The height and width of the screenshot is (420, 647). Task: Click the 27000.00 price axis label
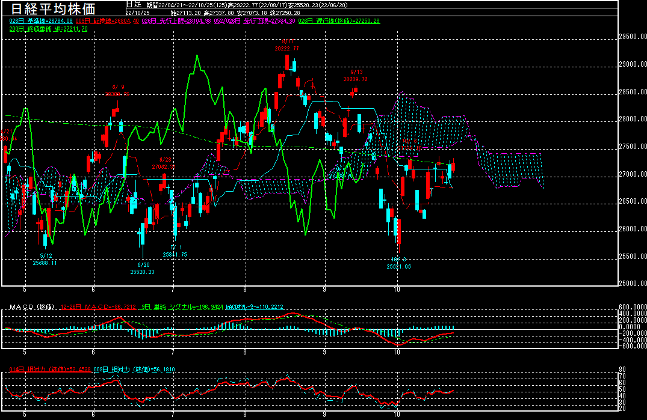[x=633, y=174]
